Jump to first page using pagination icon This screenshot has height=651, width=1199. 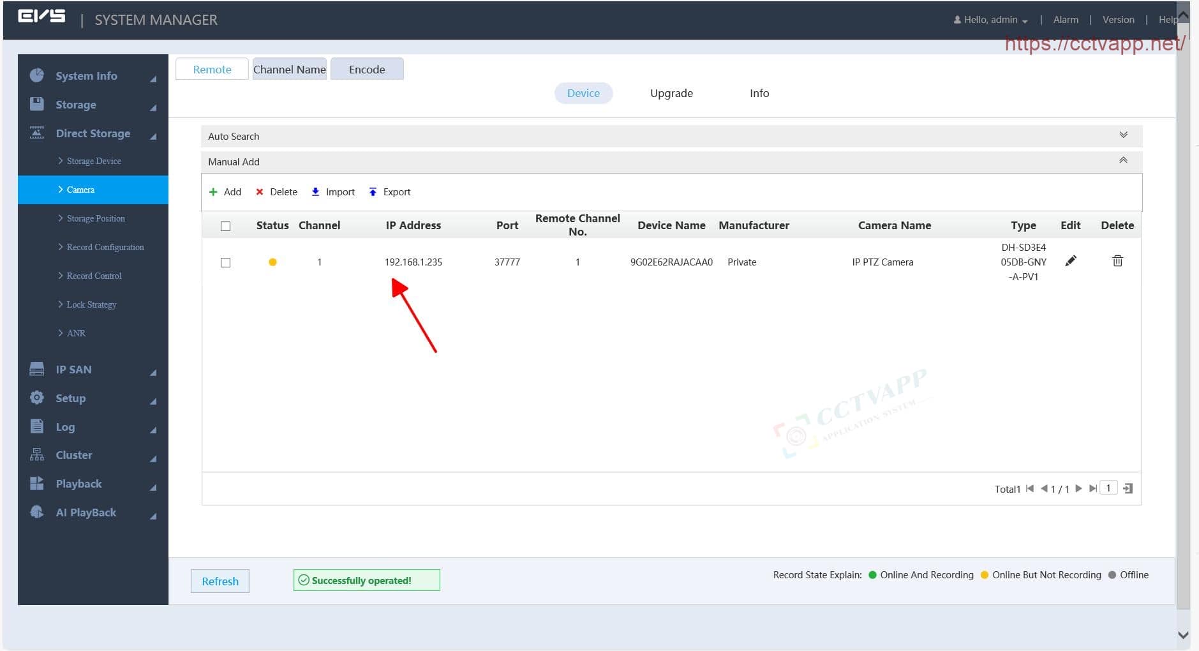coord(1030,489)
